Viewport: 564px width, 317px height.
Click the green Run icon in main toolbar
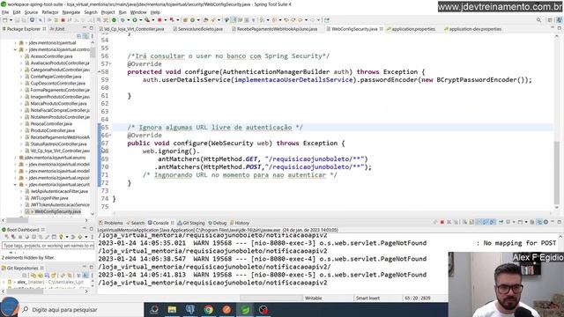pos(135,20)
